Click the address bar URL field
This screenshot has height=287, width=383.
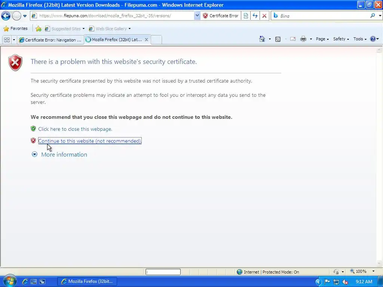[x=112, y=16]
